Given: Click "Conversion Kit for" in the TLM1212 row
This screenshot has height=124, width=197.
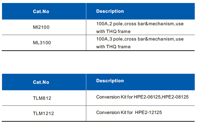Looking at the screenshot, I should (x=114, y=112).
